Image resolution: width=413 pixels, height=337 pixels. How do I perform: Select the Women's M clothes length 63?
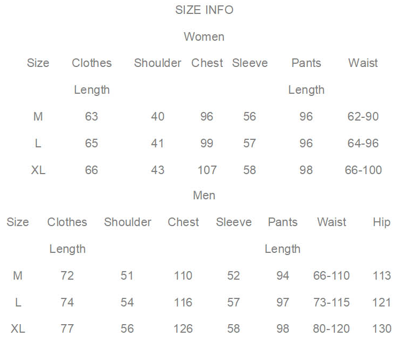92,117
